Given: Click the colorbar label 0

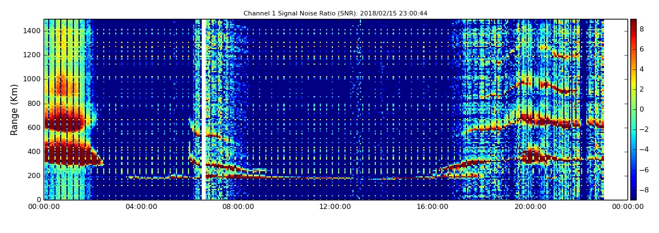Looking at the screenshot, I should pos(642,109).
